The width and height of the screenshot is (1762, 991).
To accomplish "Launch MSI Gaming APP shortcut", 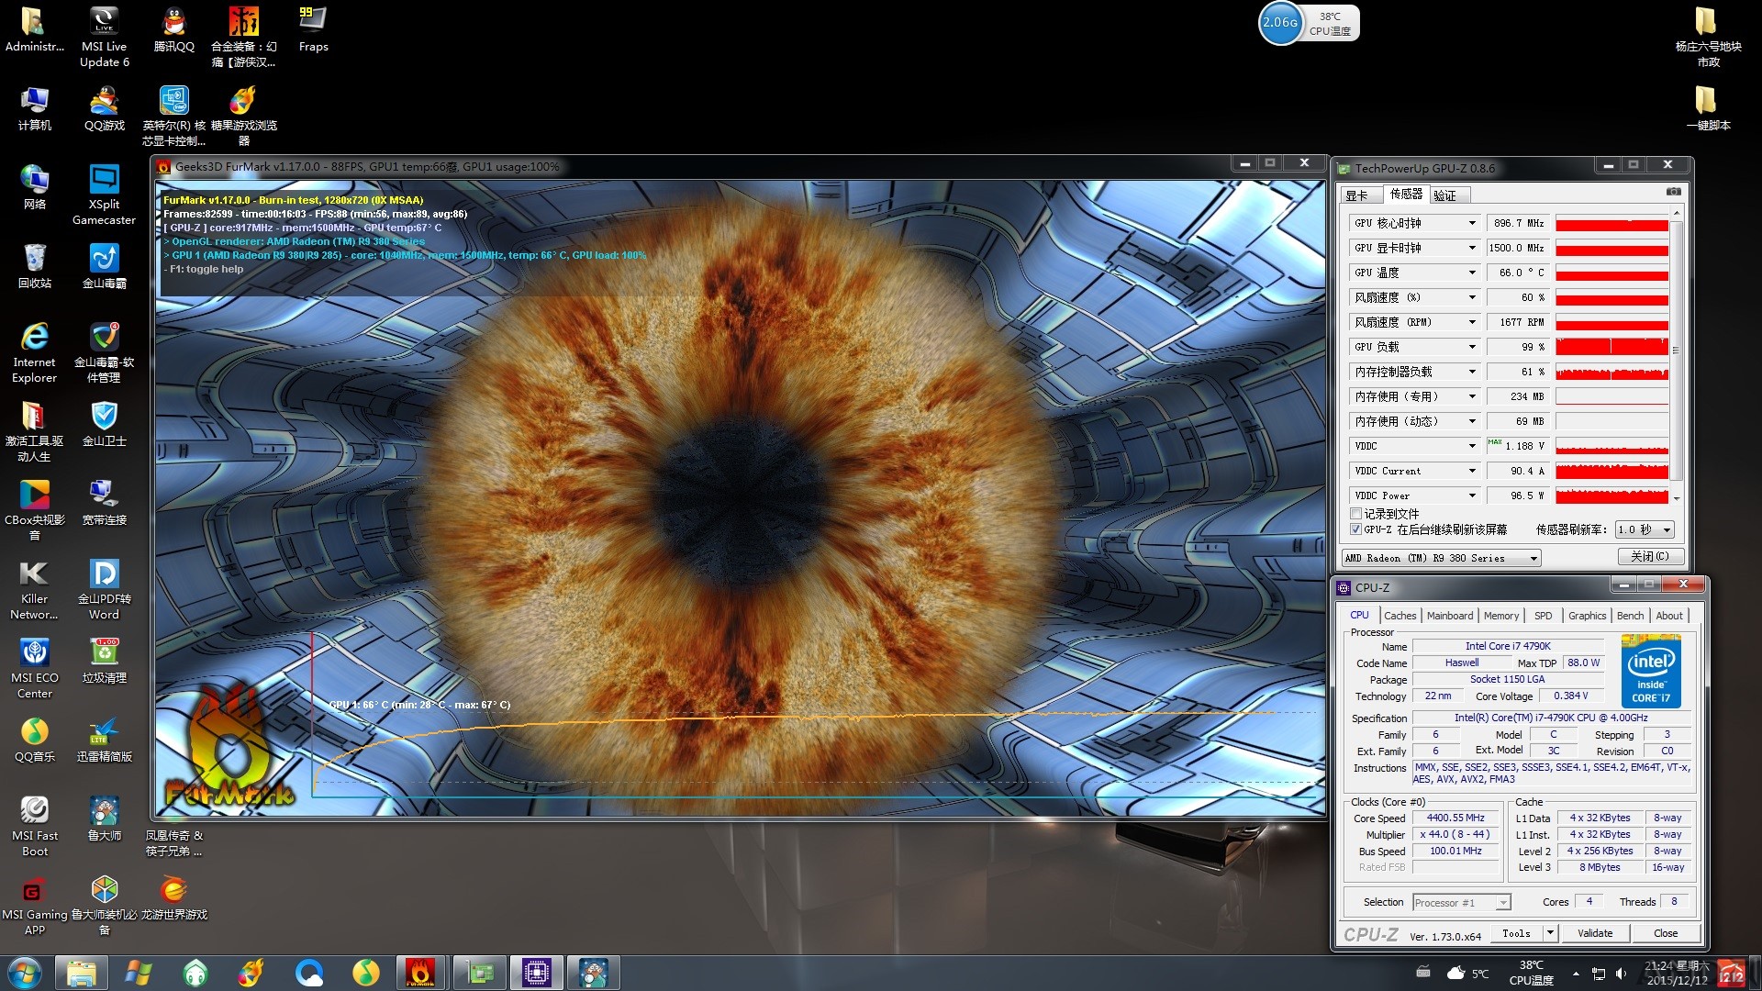I will coord(34,905).
